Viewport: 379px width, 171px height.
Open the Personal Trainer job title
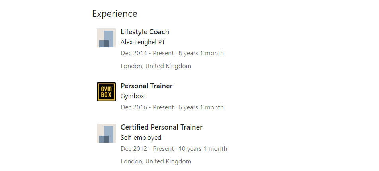tap(147, 86)
